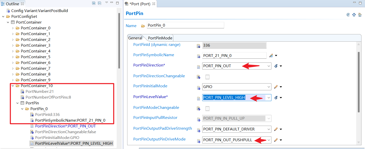Switch to the General tab
Image resolution: width=365 pixels, height=149 pixels.
tap(135, 38)
